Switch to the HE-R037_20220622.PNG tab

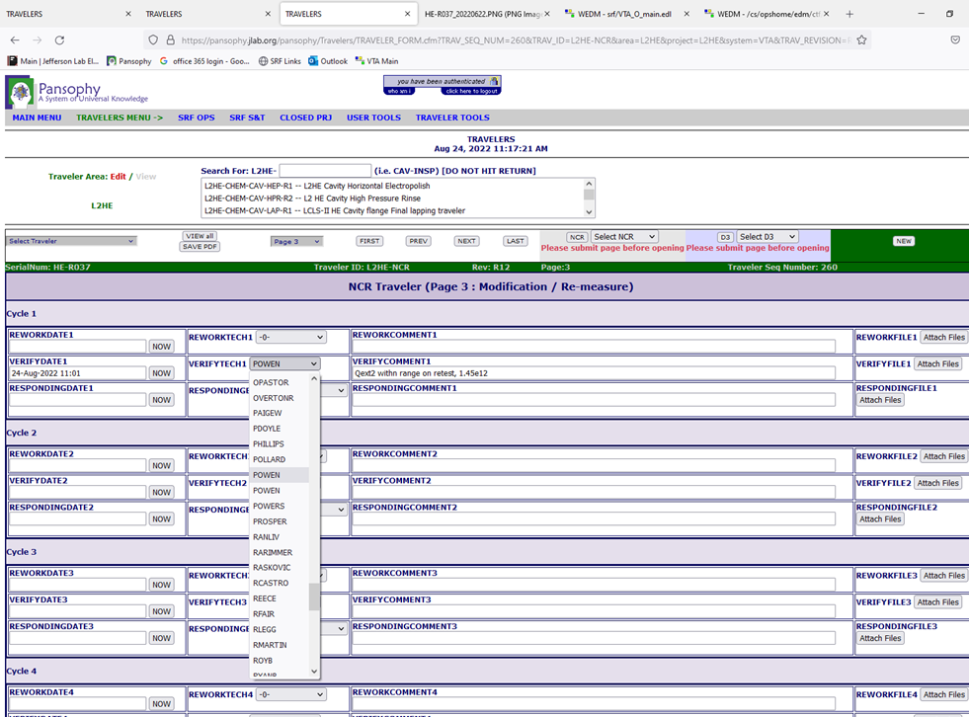pyautogui.click(x=477, y=14)
